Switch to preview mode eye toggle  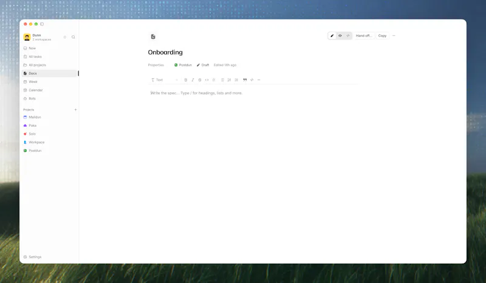coord(340,36)
